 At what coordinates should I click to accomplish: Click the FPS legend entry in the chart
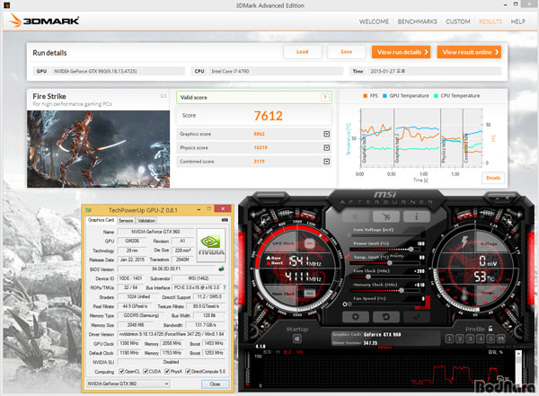pos(370,95)
